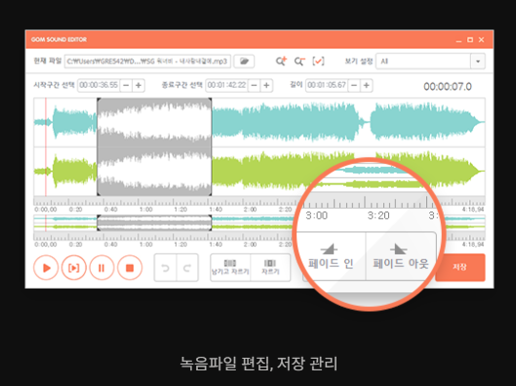Screen dimensions: 516x386
Task: Increase the start section time
Action: coord(139,86)
